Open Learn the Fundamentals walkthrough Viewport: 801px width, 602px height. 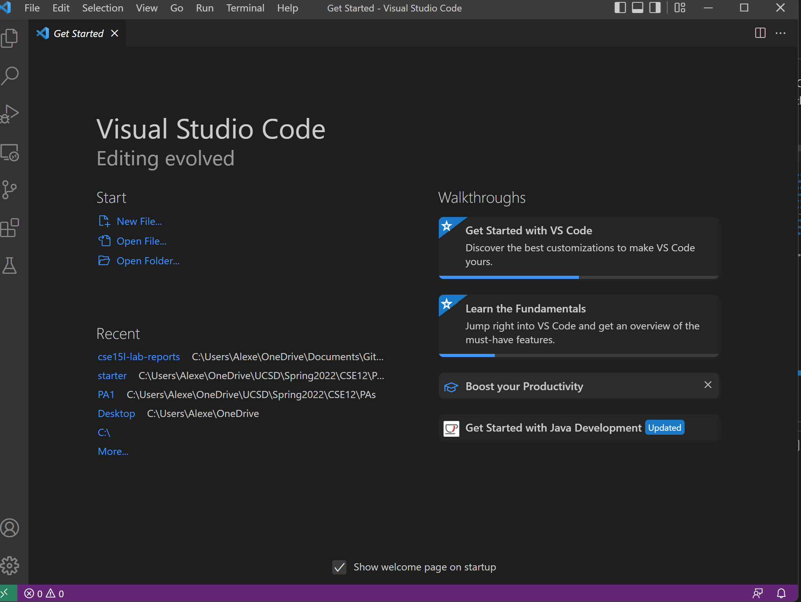[x=578, y=325]
